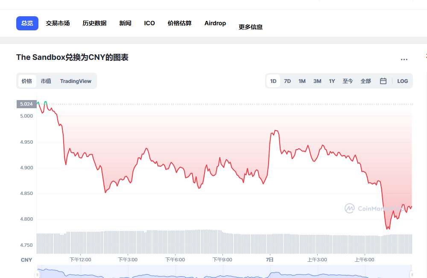Expand the 更多信息 menu
Viewport: 427px width, 278px height.
(x=251, y=27)
